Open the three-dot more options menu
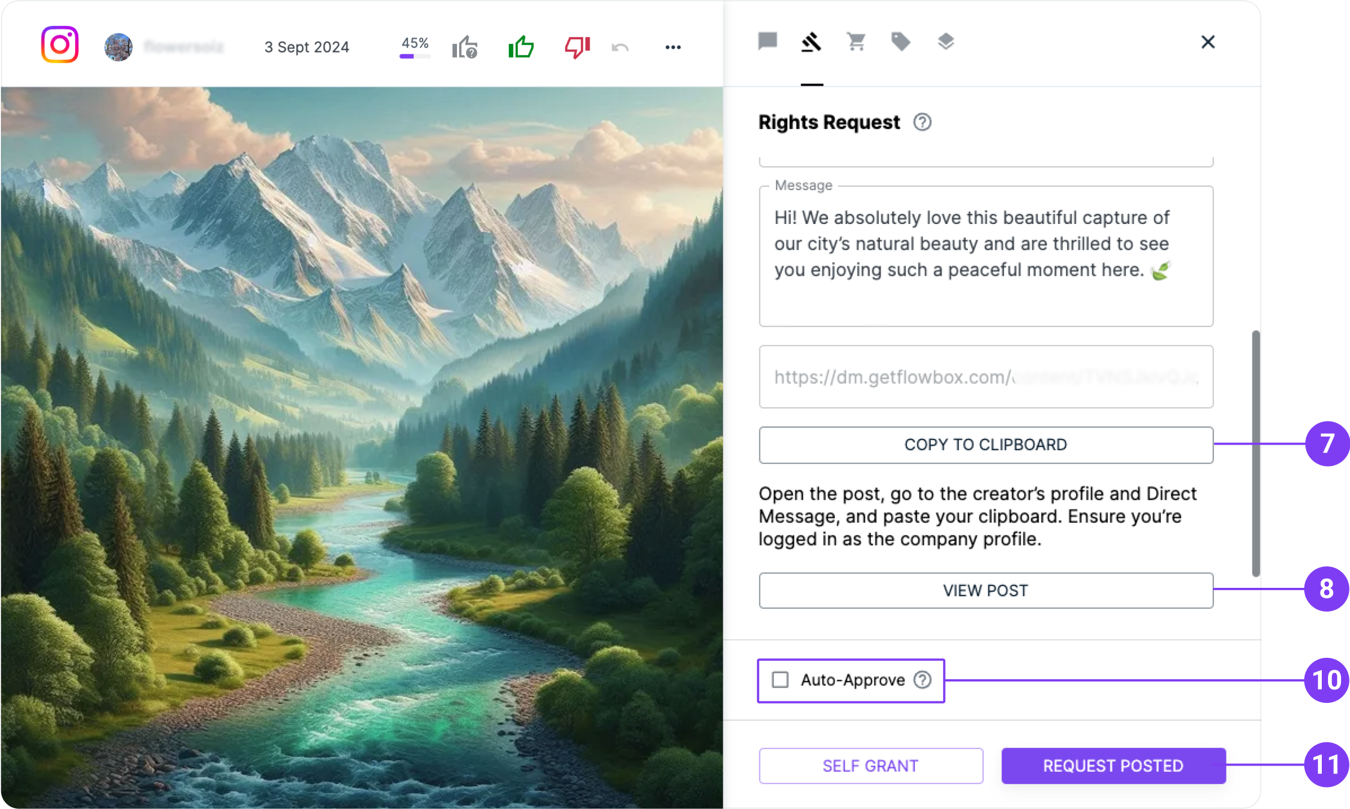The image size is (1350, 809). point(673,47)
